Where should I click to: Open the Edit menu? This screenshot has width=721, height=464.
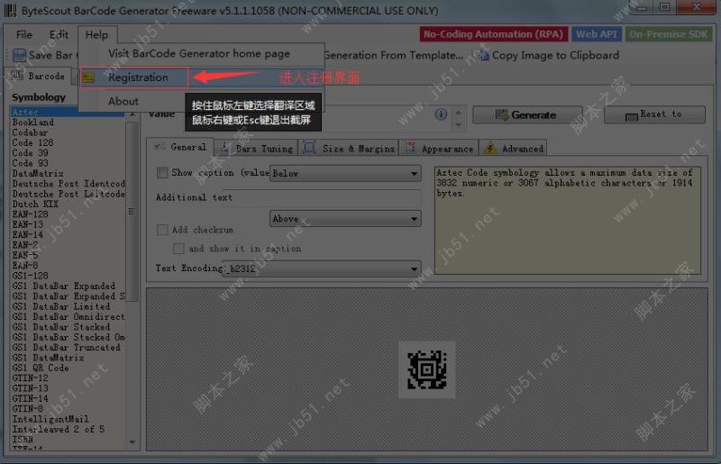(x=59, y=34)
